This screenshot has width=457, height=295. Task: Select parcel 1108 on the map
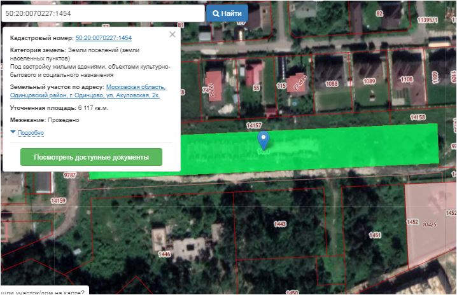pyautogui.click(x=406, y=79)
